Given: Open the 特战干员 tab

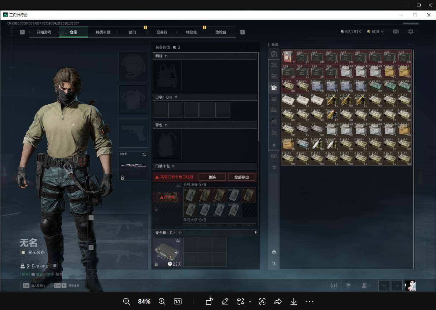Looking at the screenshot, I should point(103,32).
